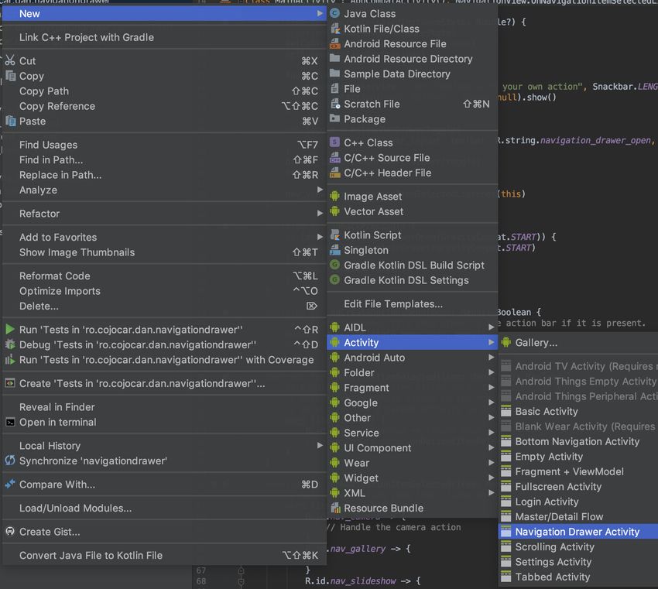Image resolution: width=658 pixels, height=589 pixels.
Task: Click the Singleton template icon
Action: coord(334,250)
